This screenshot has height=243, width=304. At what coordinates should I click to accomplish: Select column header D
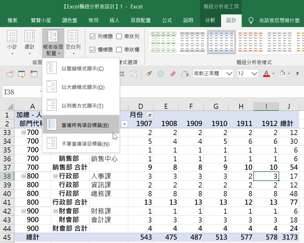141,106
